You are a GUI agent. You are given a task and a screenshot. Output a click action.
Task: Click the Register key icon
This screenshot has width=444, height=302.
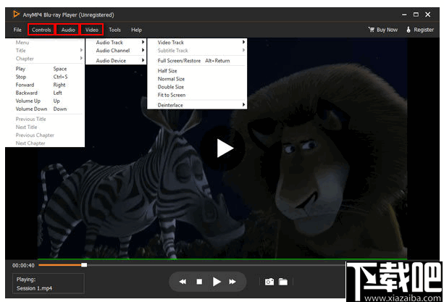click(409, 30)
